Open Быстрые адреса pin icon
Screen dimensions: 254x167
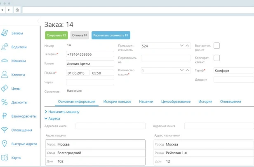pyautogui.click(x=5, y=144)
